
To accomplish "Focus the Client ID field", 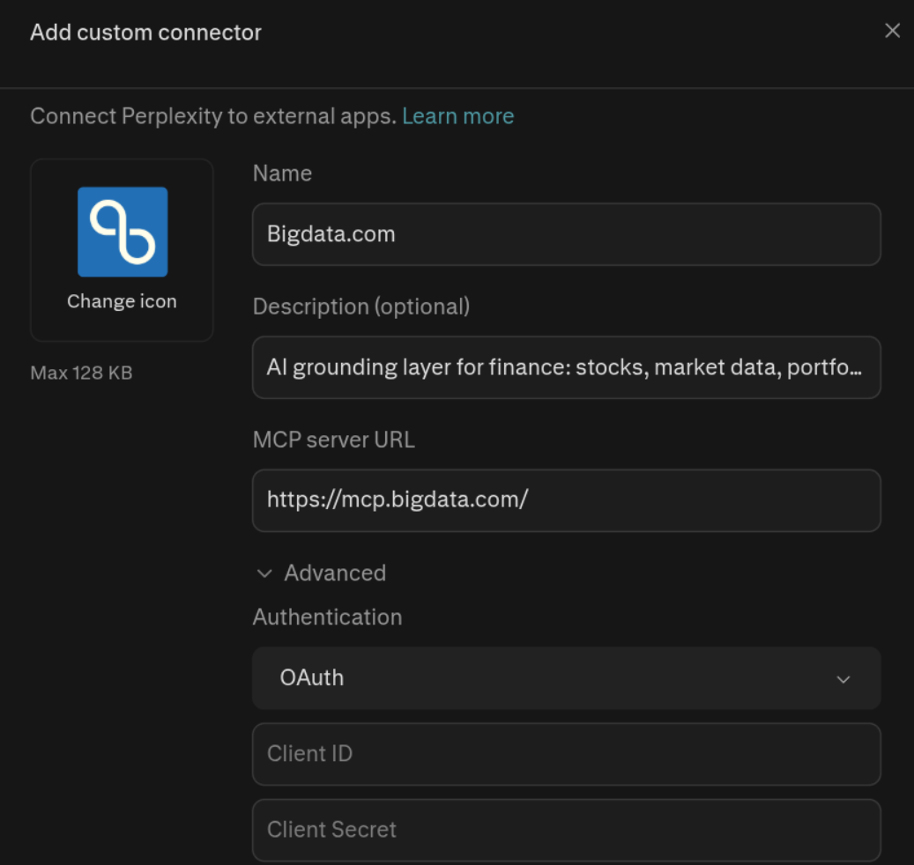I will point(566,754).
